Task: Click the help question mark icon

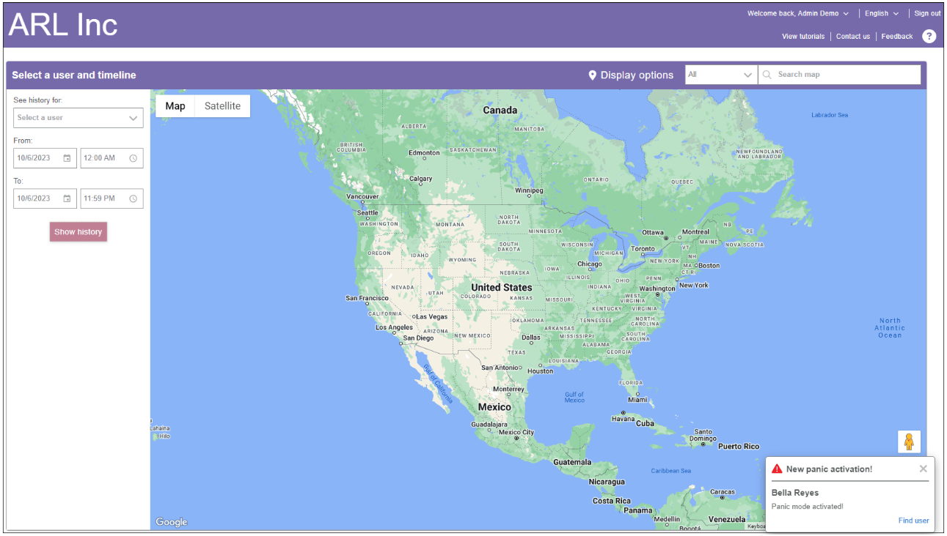Action: (x=929, y=36)
